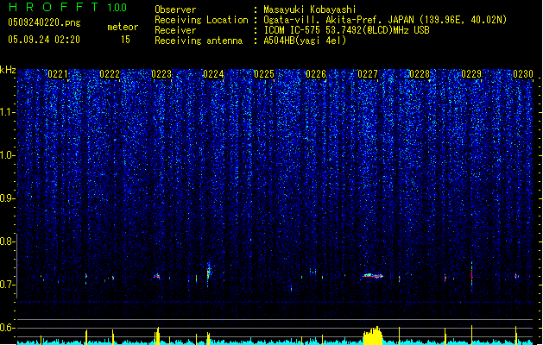
Task: Click the 0228 time marker
Action: tap(420, 74)
